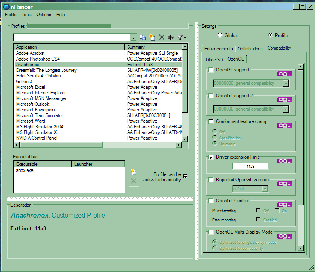The width and height of the screenshot is (315, 272).
Task: Switch to the Compatibility tab
Action: coord(279,48)
